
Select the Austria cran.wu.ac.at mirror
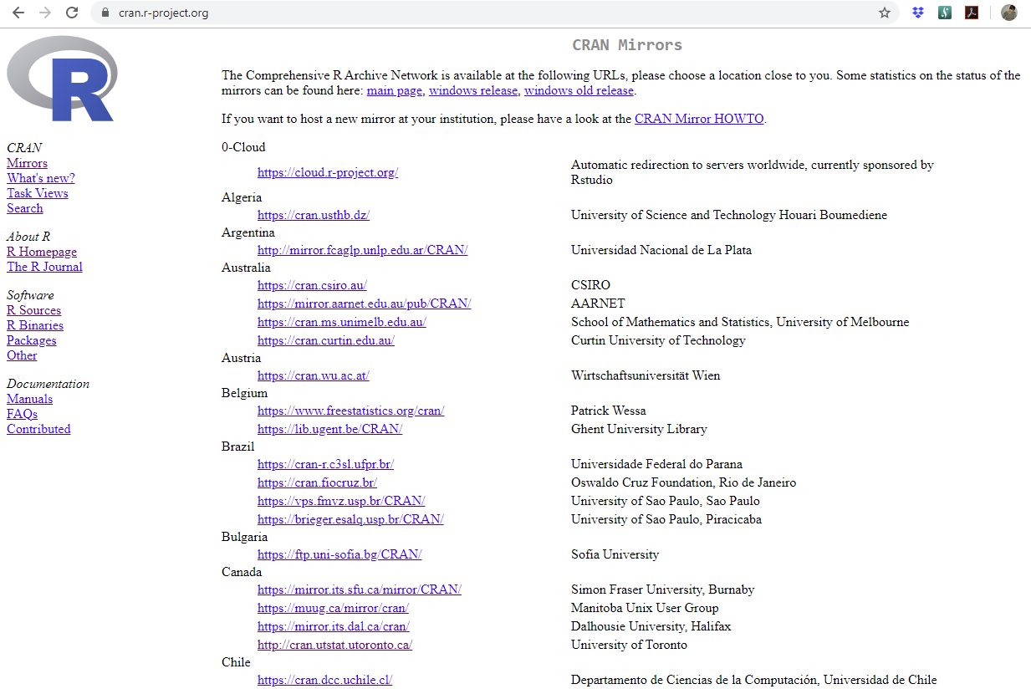(x=314, y=375)
